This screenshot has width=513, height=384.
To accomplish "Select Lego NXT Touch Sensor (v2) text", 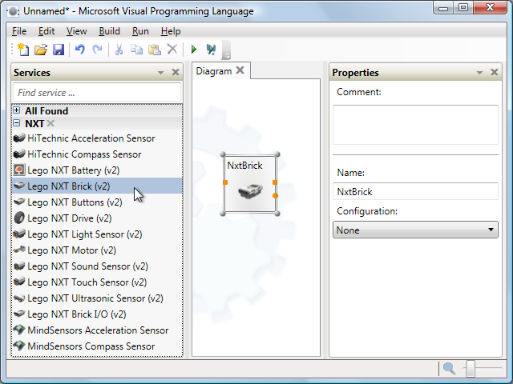I will [x=87, y=282].
